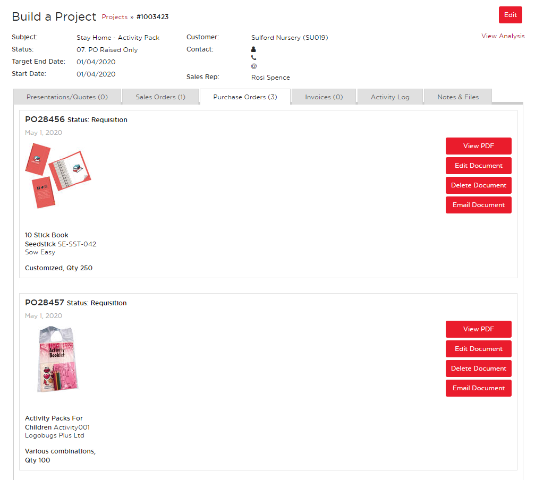The height and width of the screenshot is (480, 535).
Task: Open the View Analysis link
Action: tap(503, 36)
